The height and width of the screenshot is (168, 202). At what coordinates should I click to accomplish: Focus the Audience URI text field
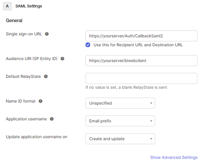coord(141,60)
